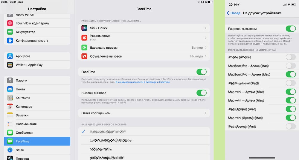Tap the Calendar icon
This screenshot has height=160, width=299.
tap(10, 107)
